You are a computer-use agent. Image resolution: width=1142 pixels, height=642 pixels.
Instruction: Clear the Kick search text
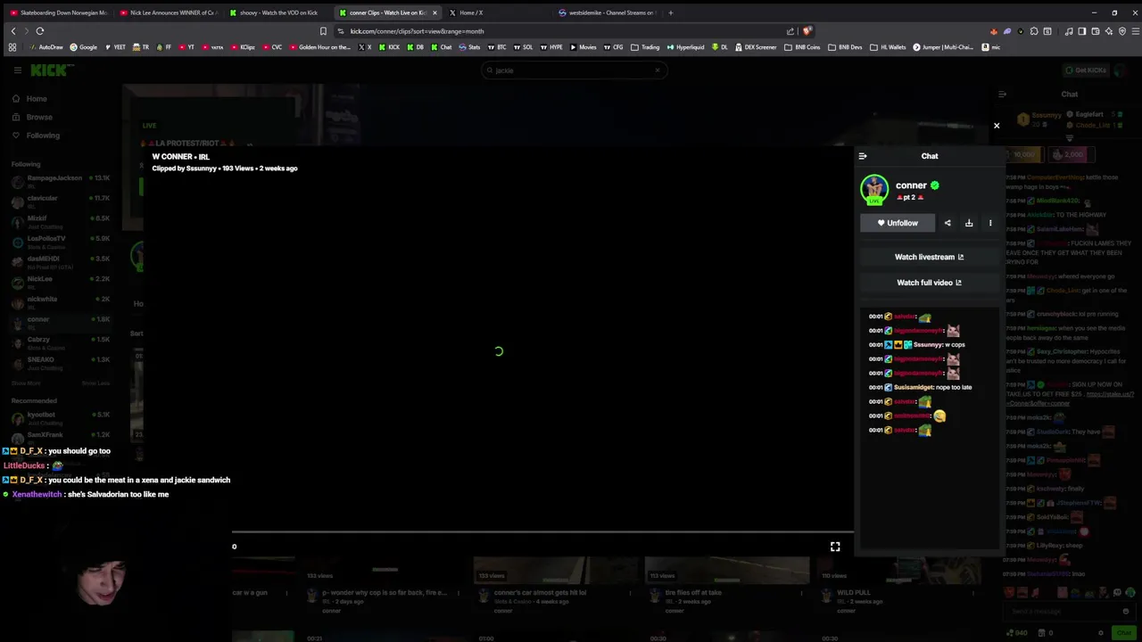pyautogui.click(x=658, y=70)
